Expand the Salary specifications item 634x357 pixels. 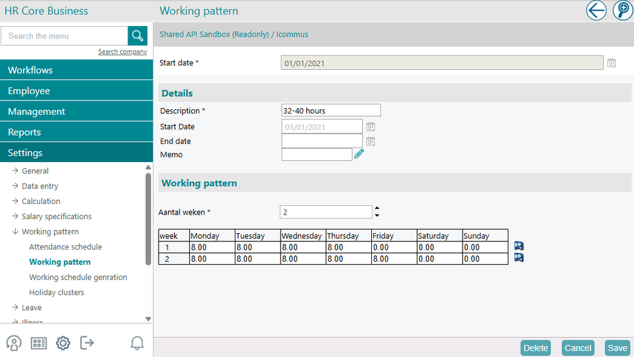point(52,216)
